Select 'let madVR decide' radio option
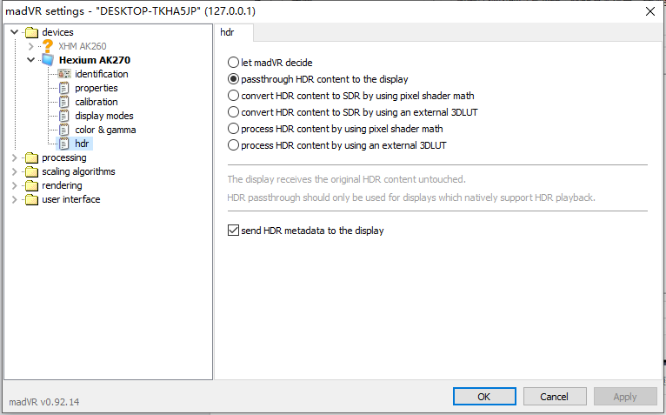This screenshot has height=415, width=666. coord(232,63)
